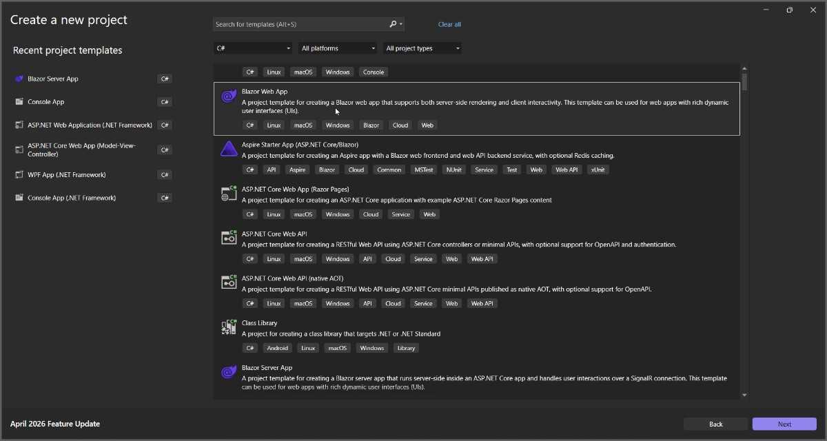The height and width of the screenshot is (441, 827).
Task: Select Aspire Starter App (ASP.NET Core/Blazor) title
Action: (x=300, y=145)
